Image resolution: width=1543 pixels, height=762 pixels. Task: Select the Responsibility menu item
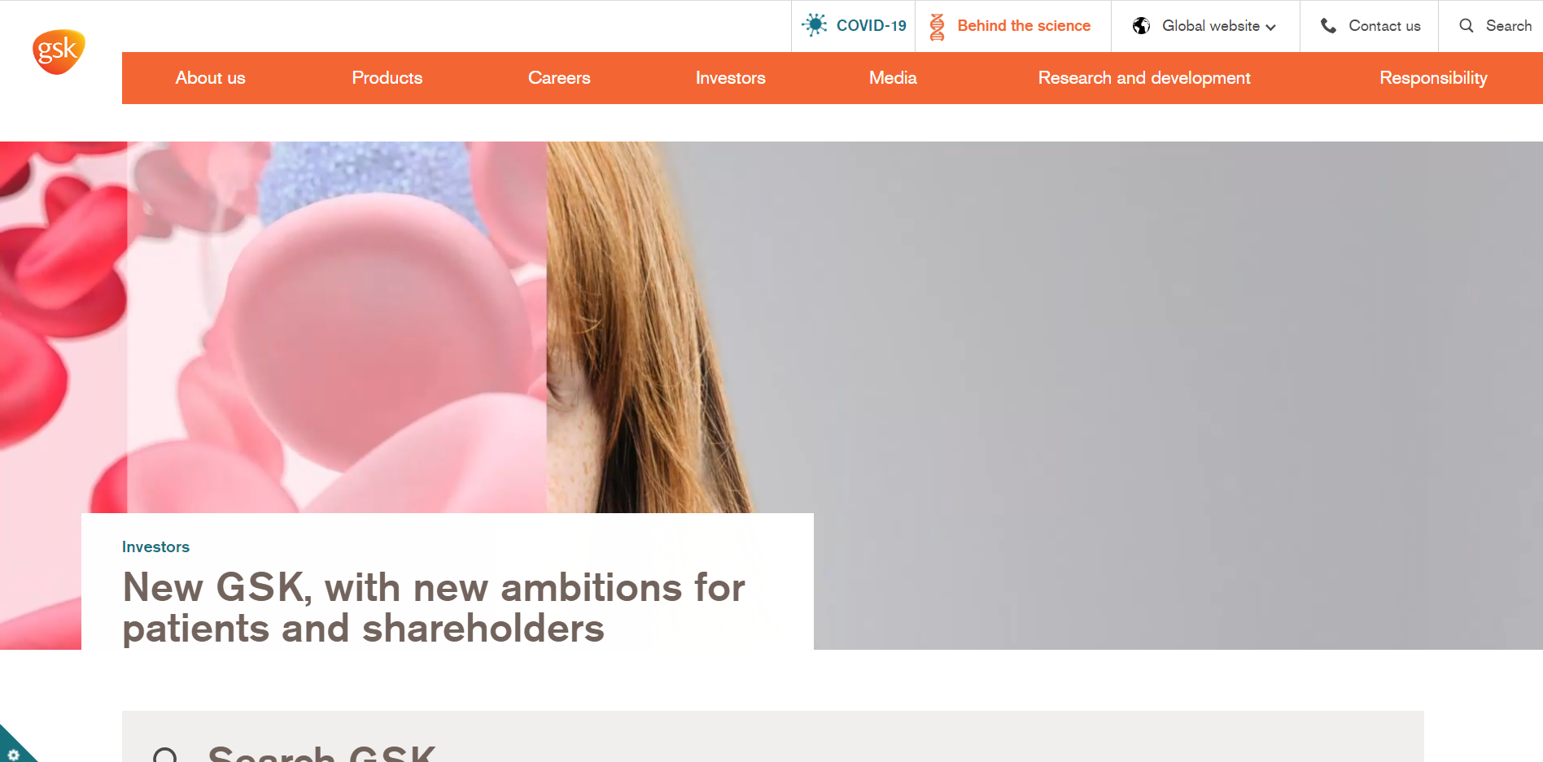(x=1433, y=78)
